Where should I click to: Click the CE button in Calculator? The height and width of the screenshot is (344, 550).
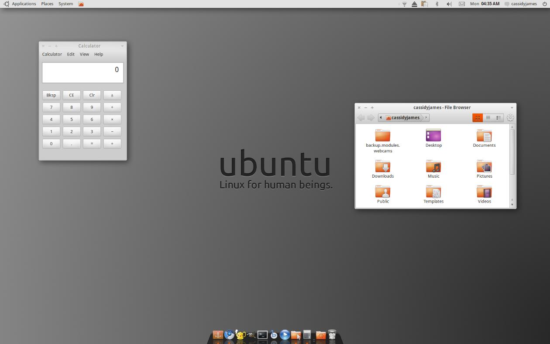[72, 95]
